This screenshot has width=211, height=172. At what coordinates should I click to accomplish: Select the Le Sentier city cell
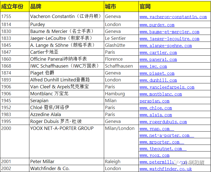point(121,38)
